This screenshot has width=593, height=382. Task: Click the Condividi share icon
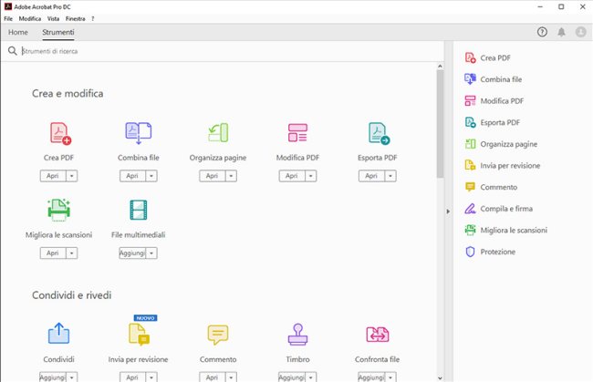pos(58,334)
